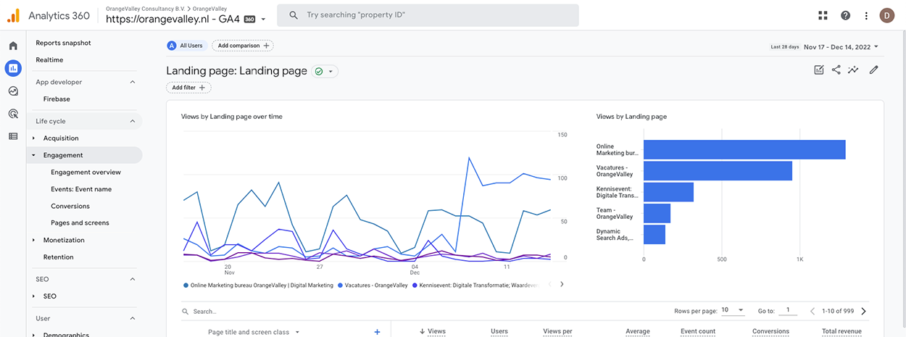Open the Home icon in left rail
Screen dimensions: 906x337
tap(13, 46)
